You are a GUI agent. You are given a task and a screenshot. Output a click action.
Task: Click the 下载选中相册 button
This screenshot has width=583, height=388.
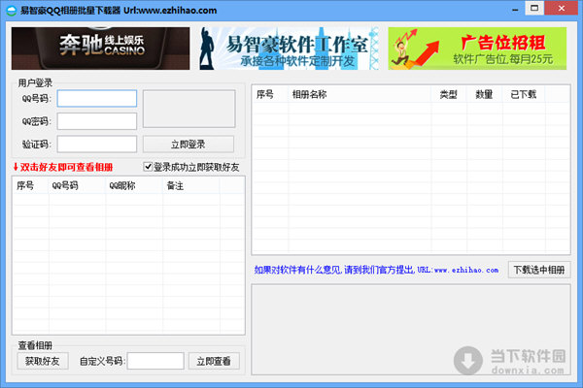539,270
